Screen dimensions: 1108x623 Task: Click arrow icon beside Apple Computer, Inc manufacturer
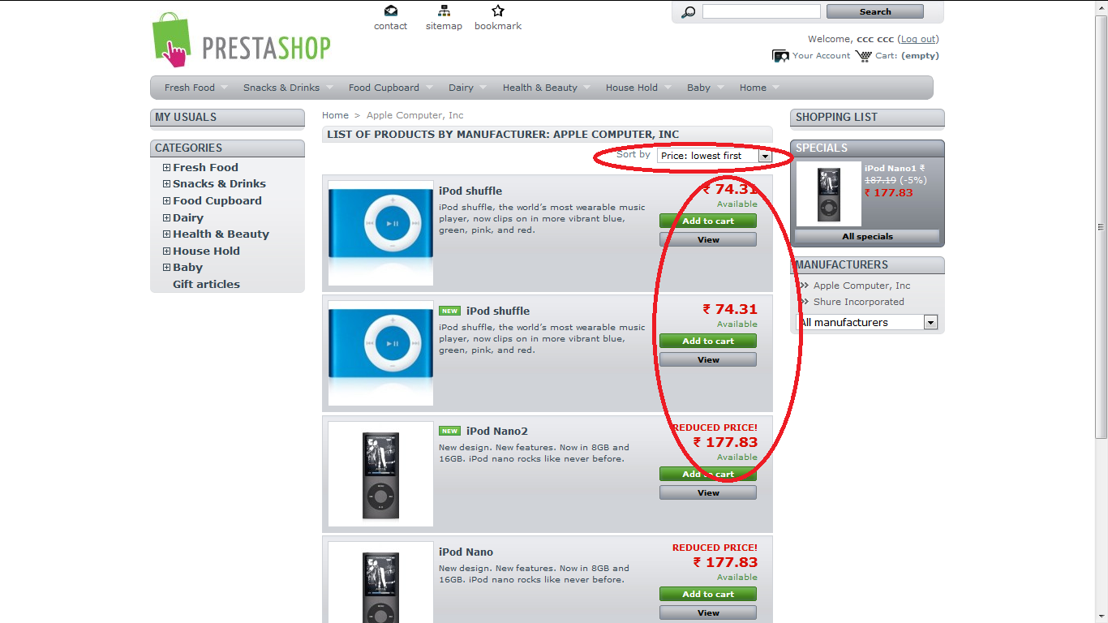click(804, 286)
